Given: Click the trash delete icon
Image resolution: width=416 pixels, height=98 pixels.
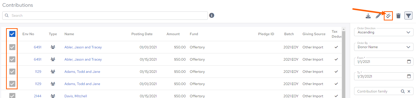Looking at the screenshot, I should 398,16.
